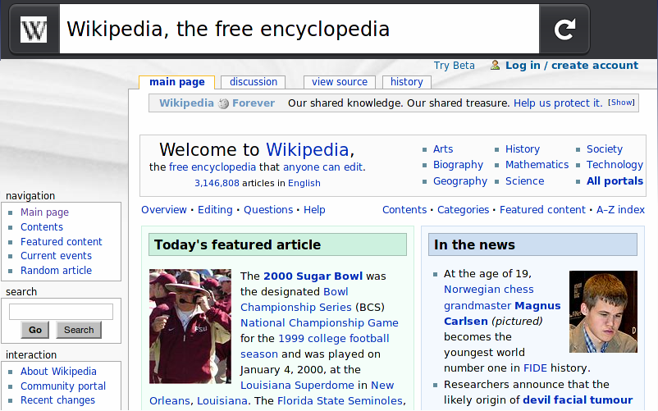Screen dimensions: 658x411
Task: Select the main page tab
Action: (x=177, y=82)
